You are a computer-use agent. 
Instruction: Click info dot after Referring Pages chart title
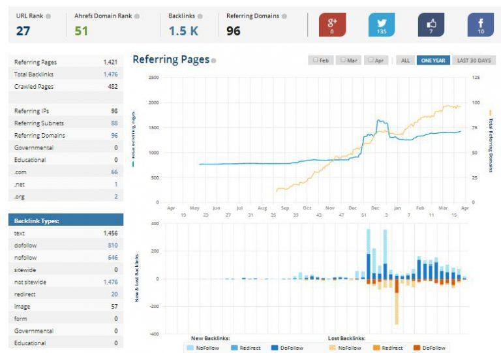click(x=214, y=61)
